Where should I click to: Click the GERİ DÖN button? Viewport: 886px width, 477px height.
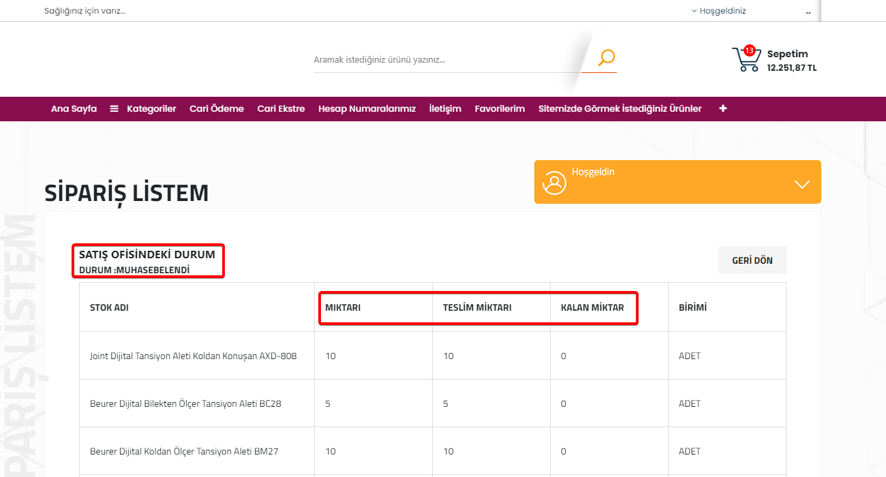(x=752, y=260)
